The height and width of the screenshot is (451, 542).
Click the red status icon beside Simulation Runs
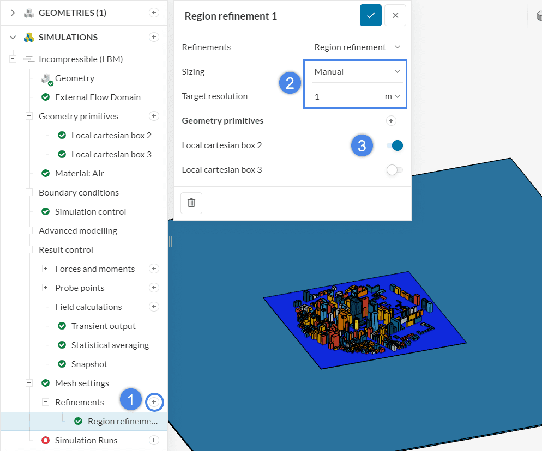[x=45, y=440]
